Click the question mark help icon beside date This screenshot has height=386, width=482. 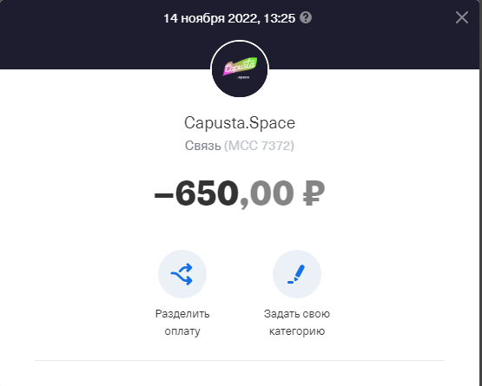point(306,18)
